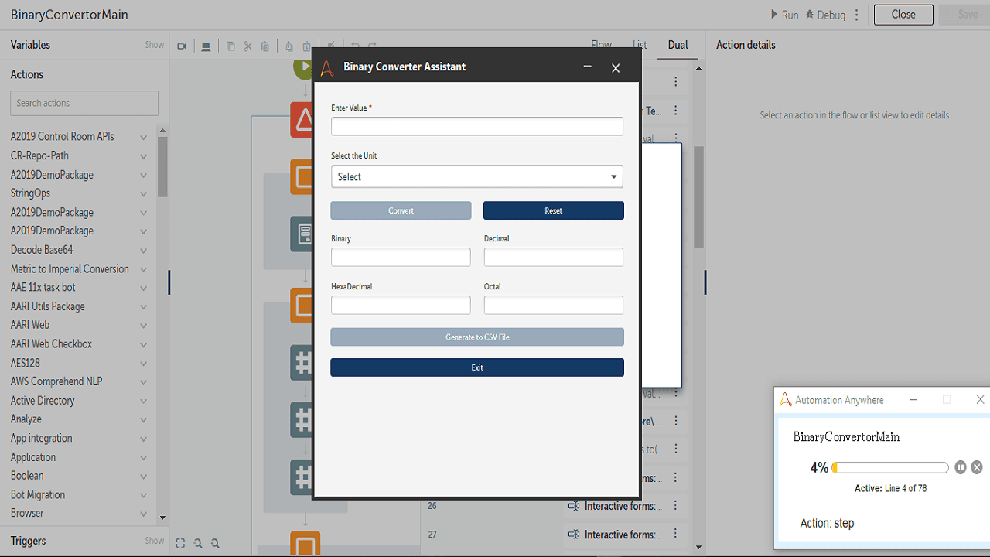
Task: Click the Action details panel heading
Action: pyautogui.click(x=746, y=45)
